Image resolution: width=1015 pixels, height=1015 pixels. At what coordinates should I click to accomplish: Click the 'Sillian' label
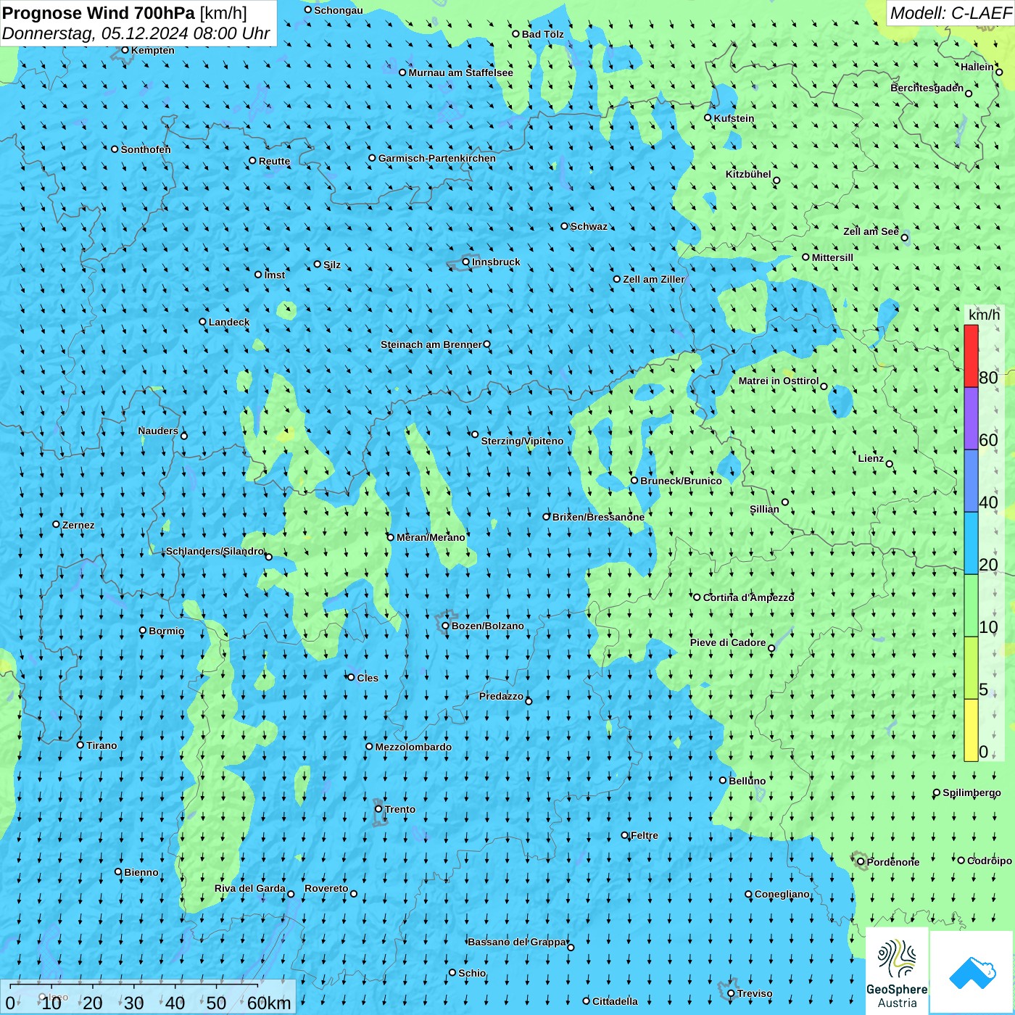coord(764,509)
